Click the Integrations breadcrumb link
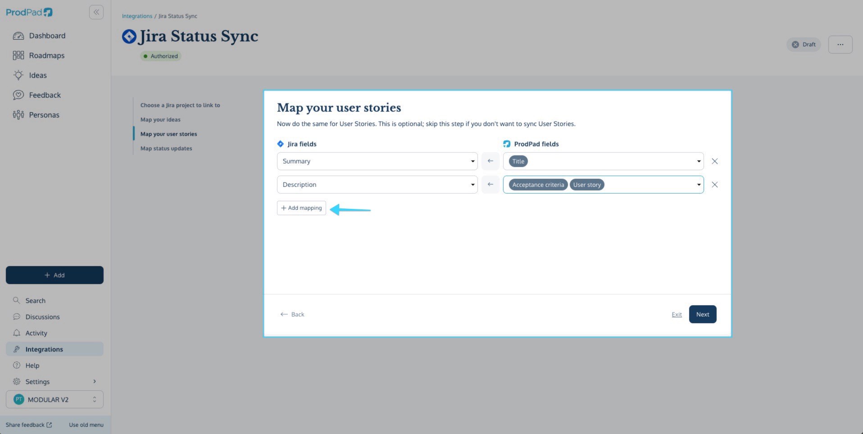 tap(137, 16)
